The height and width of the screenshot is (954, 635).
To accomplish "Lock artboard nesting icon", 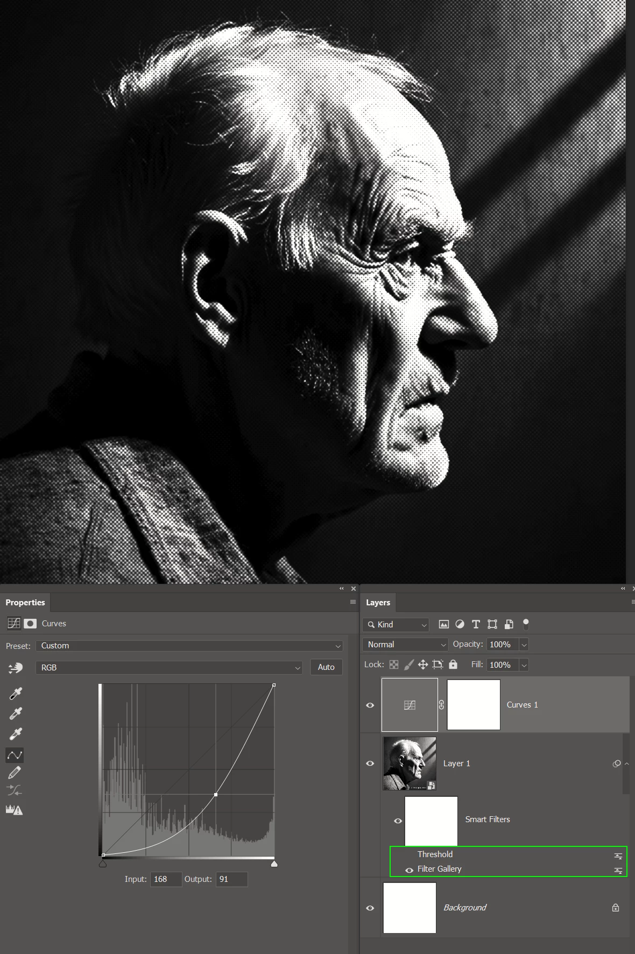I will coord(438,665).
